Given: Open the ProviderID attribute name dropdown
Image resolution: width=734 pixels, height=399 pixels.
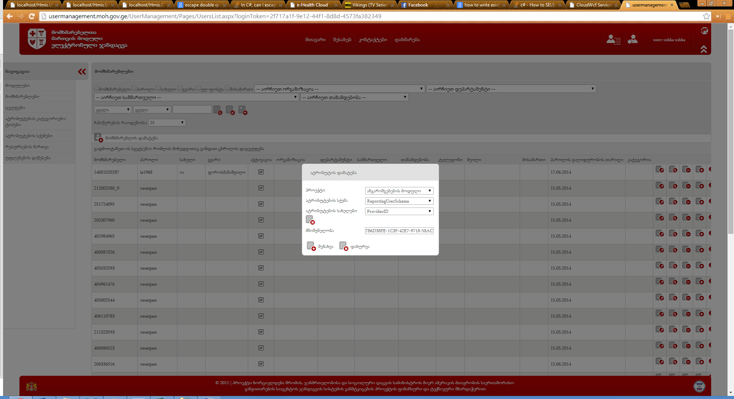Looking at the screenshot, I should [399, 211].
